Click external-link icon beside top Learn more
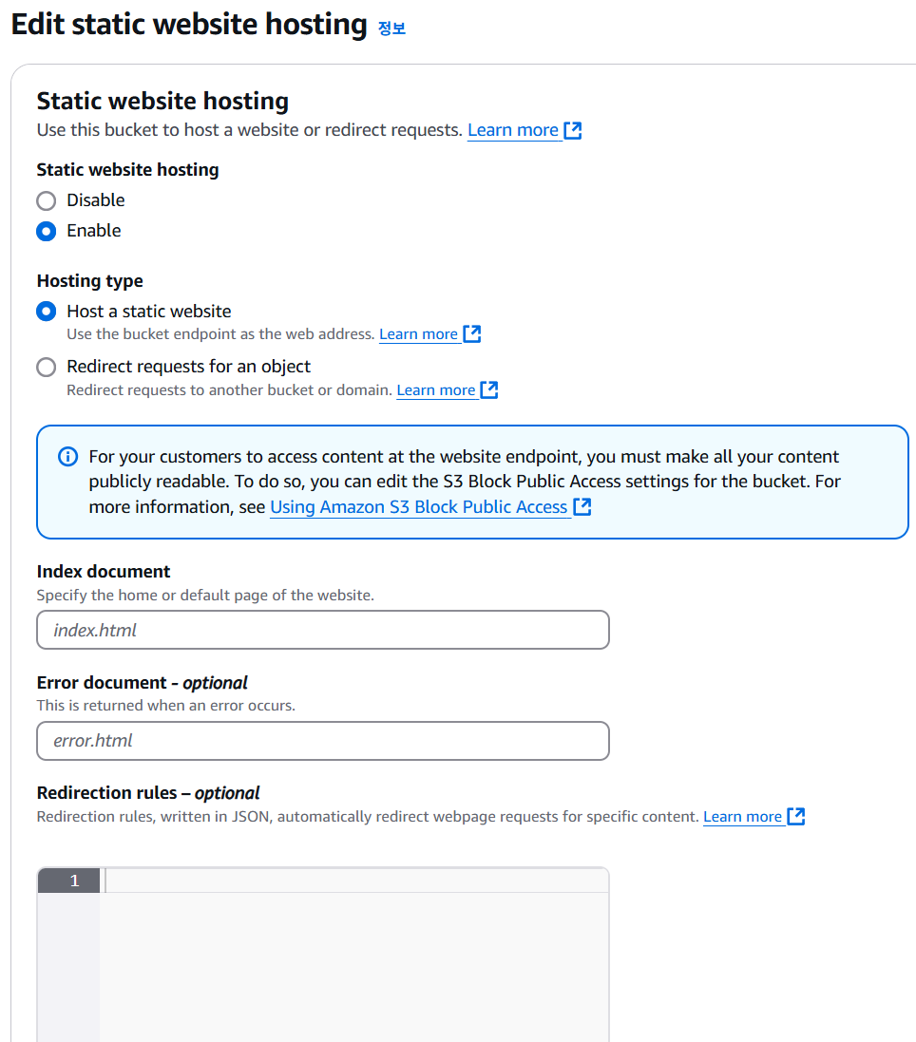This screenshot has width=916, height=1042. [x=573, y=130]
